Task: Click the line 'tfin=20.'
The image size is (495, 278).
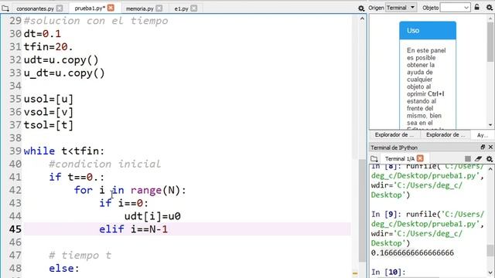Action: pyautogui.click(x=48, y=46)
